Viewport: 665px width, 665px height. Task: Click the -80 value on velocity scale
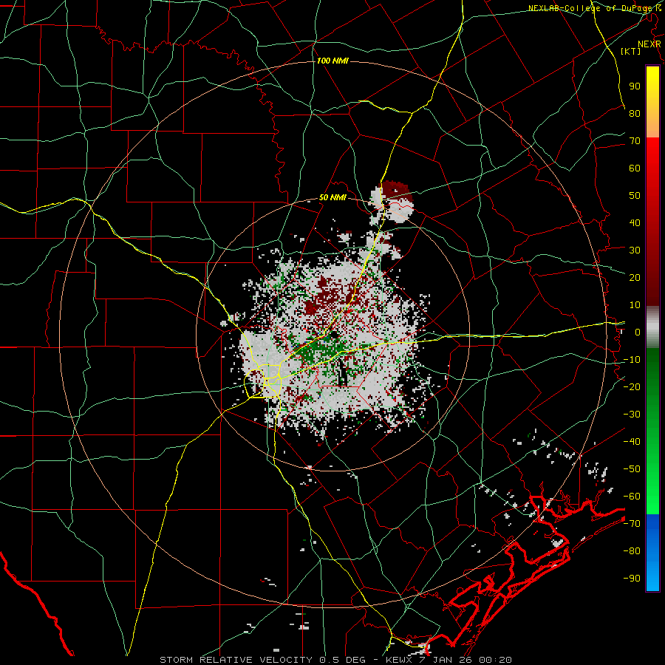632,551
